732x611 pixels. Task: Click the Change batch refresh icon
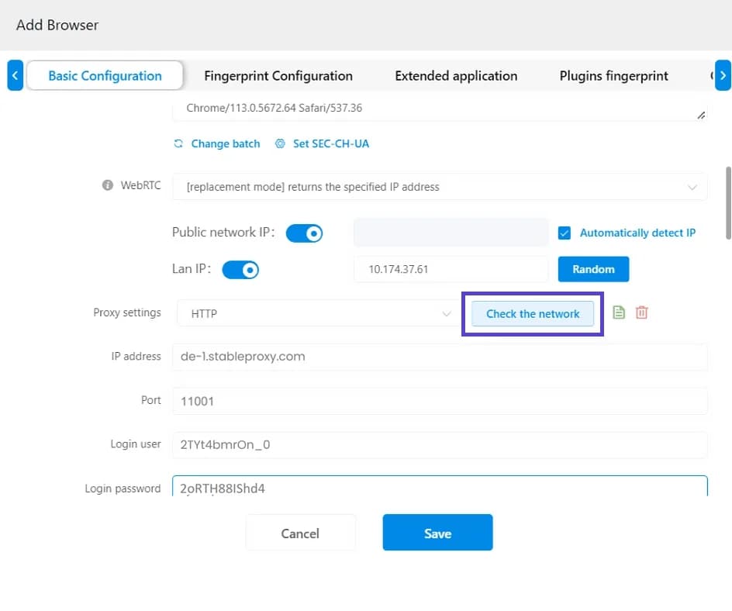pos(178,143)
